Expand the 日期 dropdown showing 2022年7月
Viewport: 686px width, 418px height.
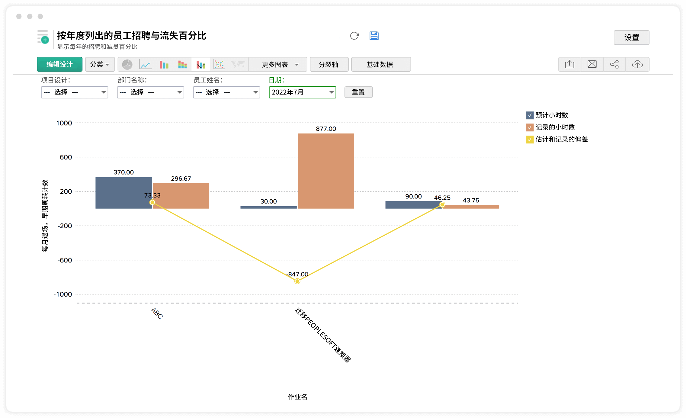pos(302,92)
